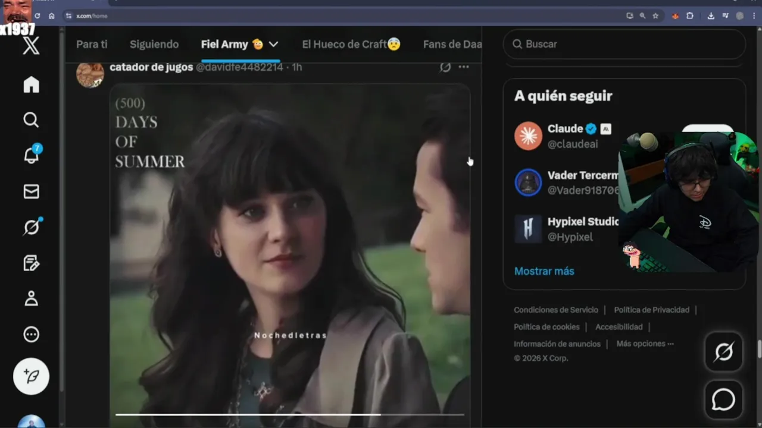The image size is (762, 428).
Task: Click Grok explain icon on the post
Action: point(445,67)
